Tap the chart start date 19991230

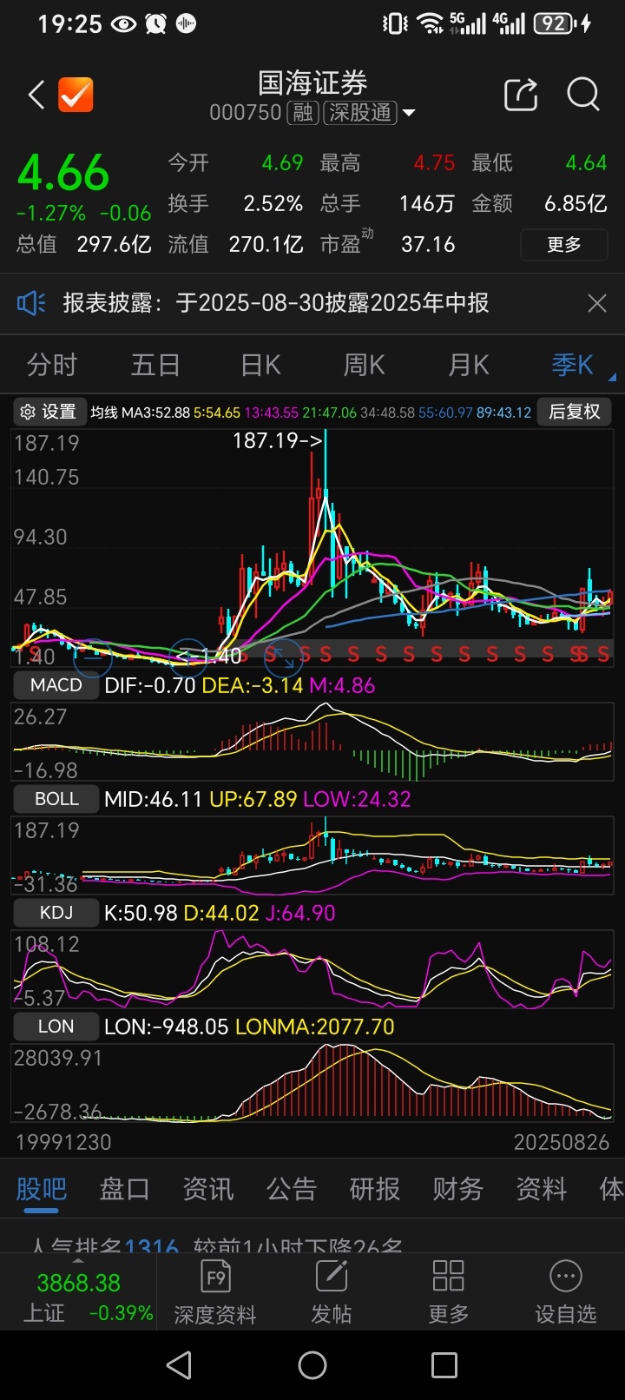click(63, 1142)
